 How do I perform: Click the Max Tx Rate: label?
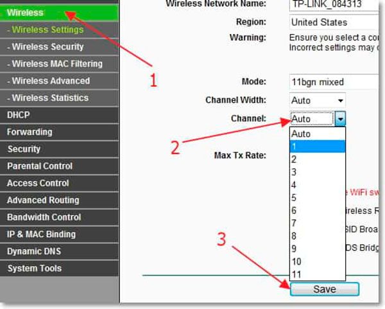click(240, 155)
